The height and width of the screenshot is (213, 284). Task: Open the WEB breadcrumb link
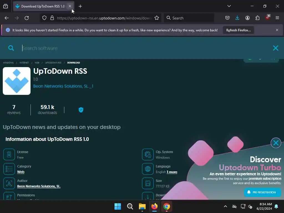(37, 63)
